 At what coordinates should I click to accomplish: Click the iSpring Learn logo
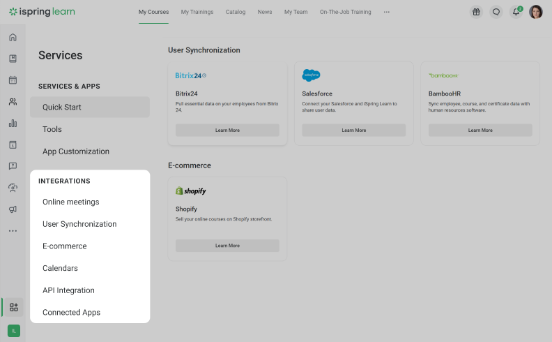click(x=42, y=12)
